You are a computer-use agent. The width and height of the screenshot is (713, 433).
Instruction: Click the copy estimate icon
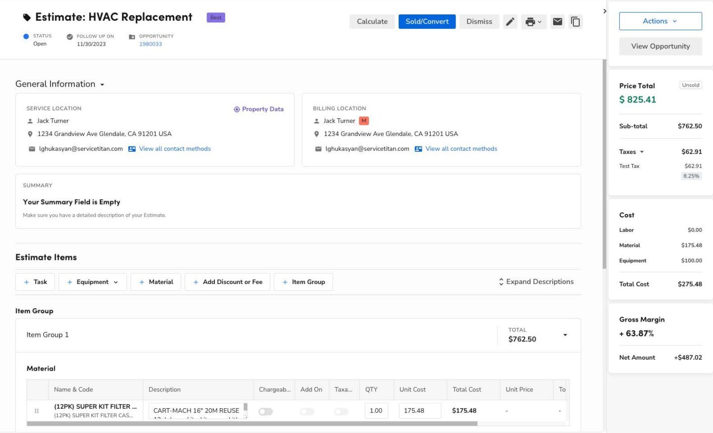pos(575,22)
